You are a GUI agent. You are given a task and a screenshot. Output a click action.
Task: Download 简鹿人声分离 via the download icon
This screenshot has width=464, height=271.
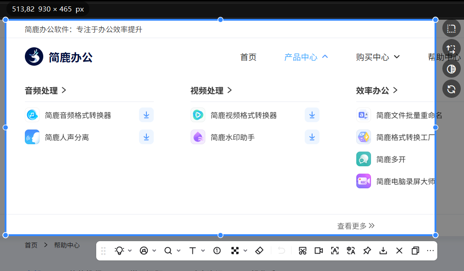tap(146, 137)
